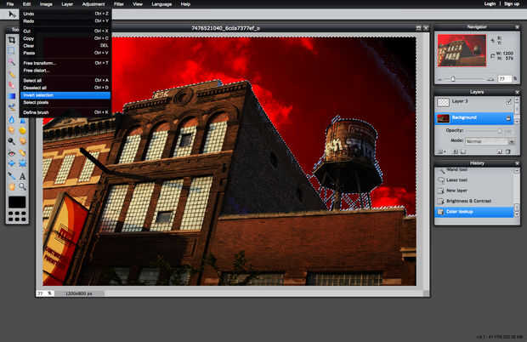Select the Marquee selection tool
The width and height of the screenshot is (527, 342).
point(12,51)
